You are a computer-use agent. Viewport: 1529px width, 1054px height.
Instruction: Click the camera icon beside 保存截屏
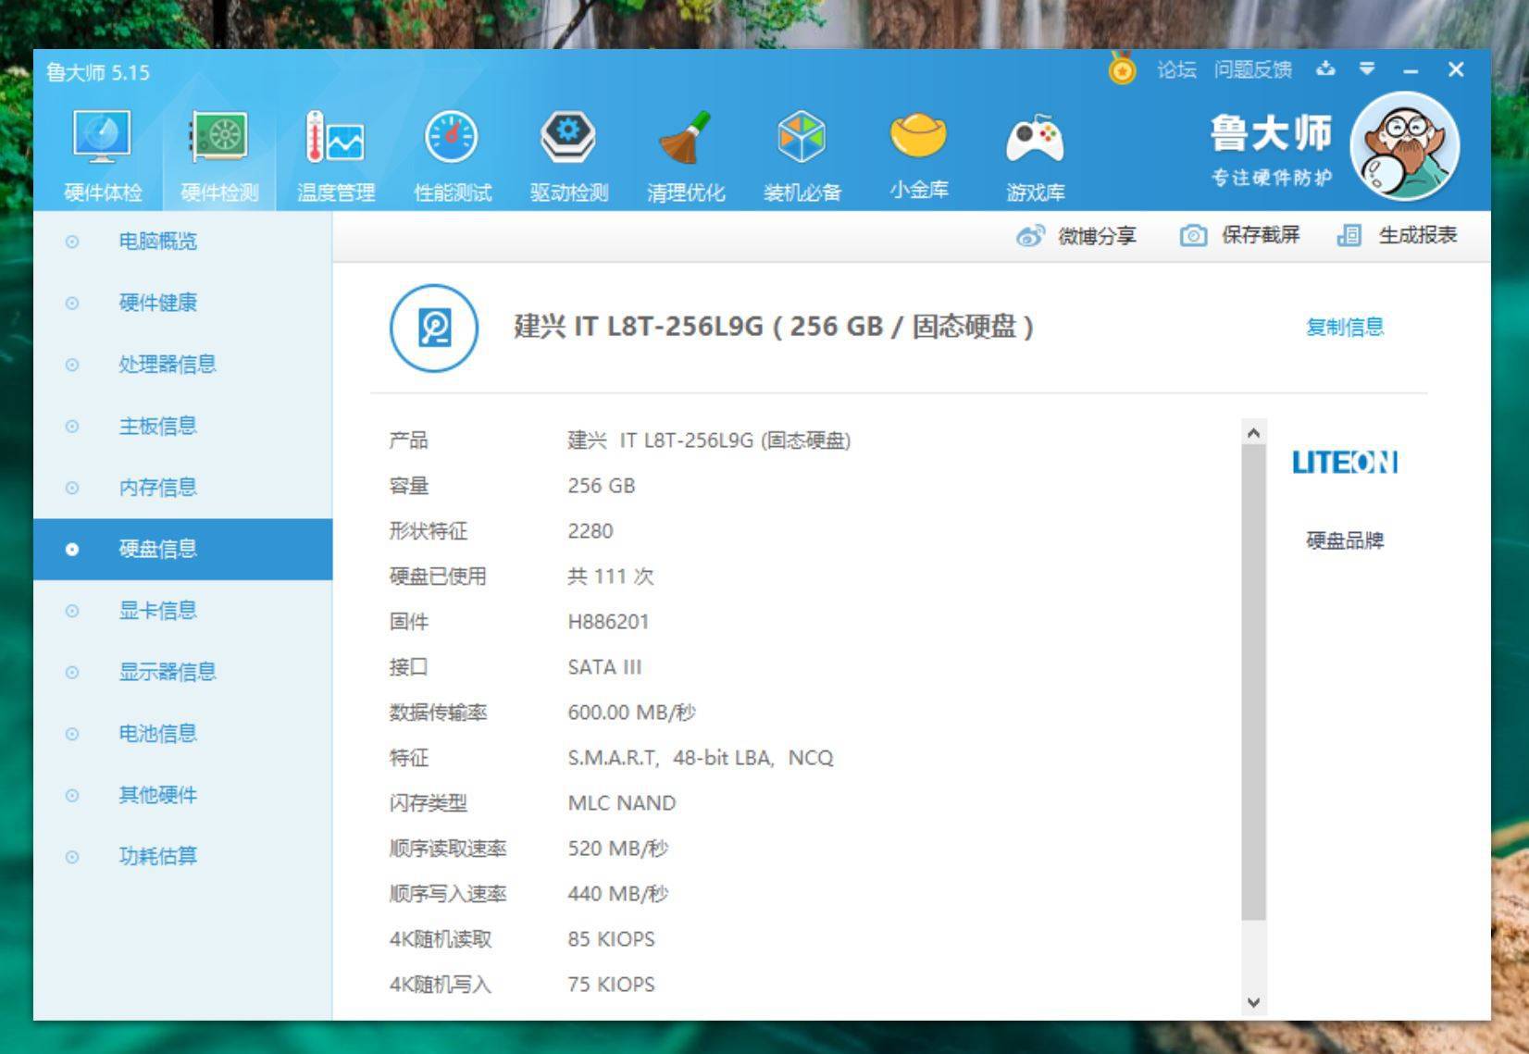coord(1193,235)
